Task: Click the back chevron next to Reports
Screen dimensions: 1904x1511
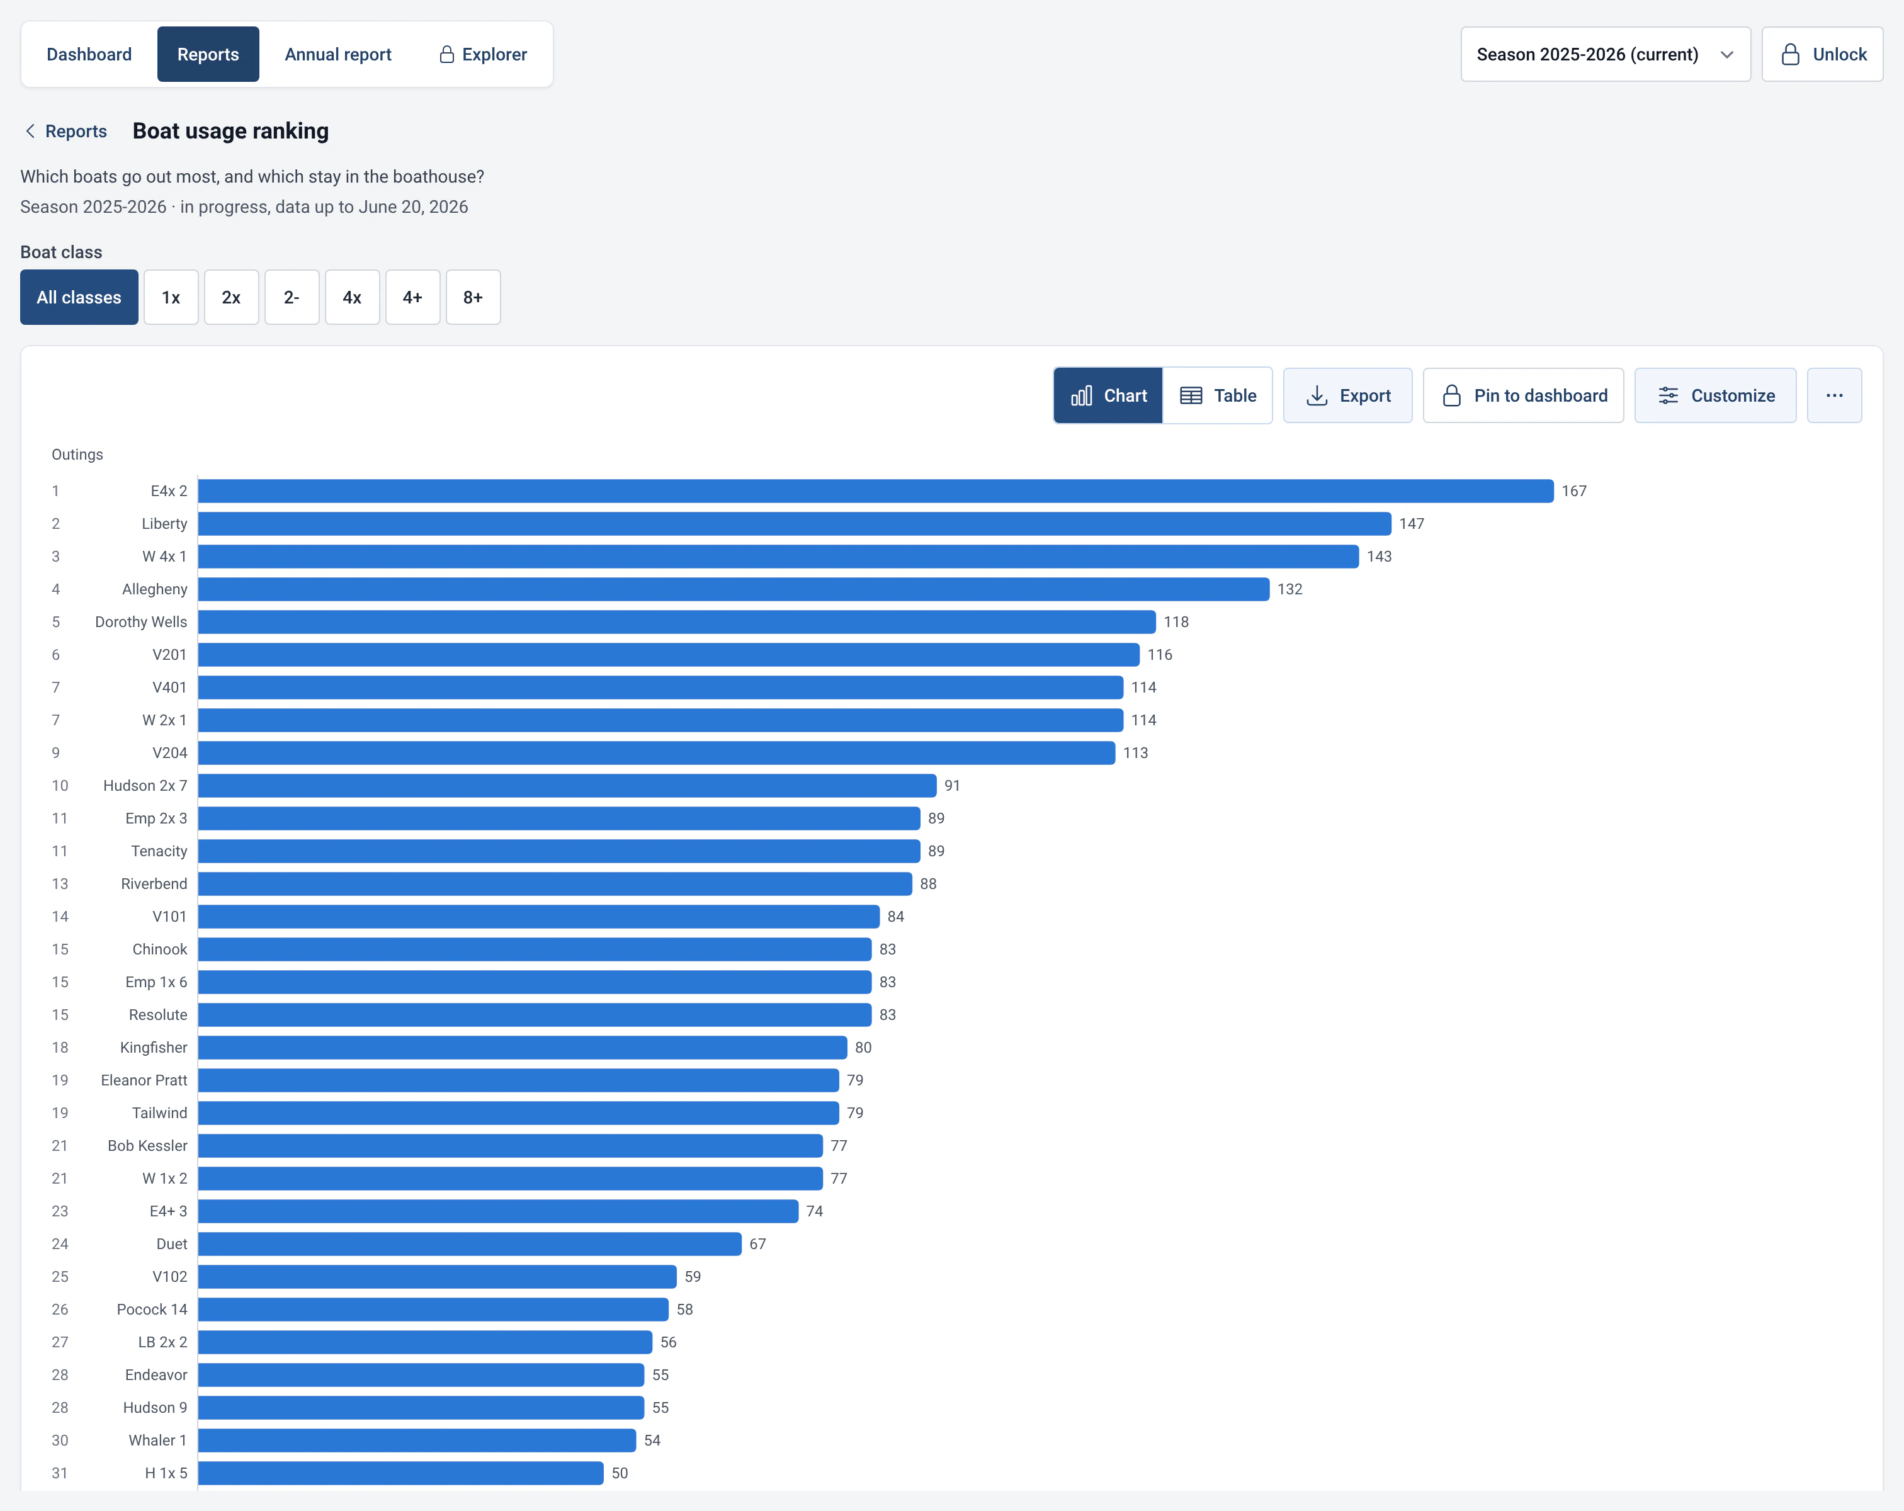Action: [30, 131]
